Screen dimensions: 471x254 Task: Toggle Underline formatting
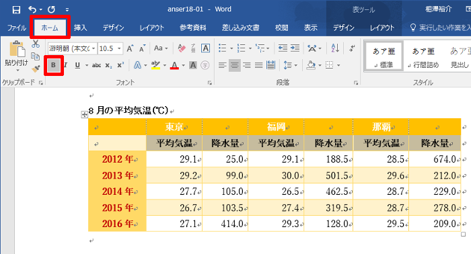click(77, 65)
